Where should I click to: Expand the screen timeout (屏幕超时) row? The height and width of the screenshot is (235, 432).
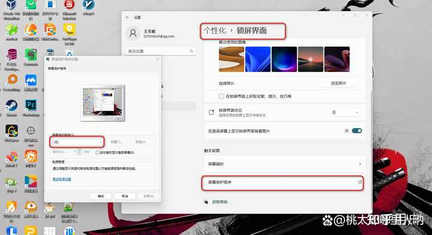click(x=284, y=164)
